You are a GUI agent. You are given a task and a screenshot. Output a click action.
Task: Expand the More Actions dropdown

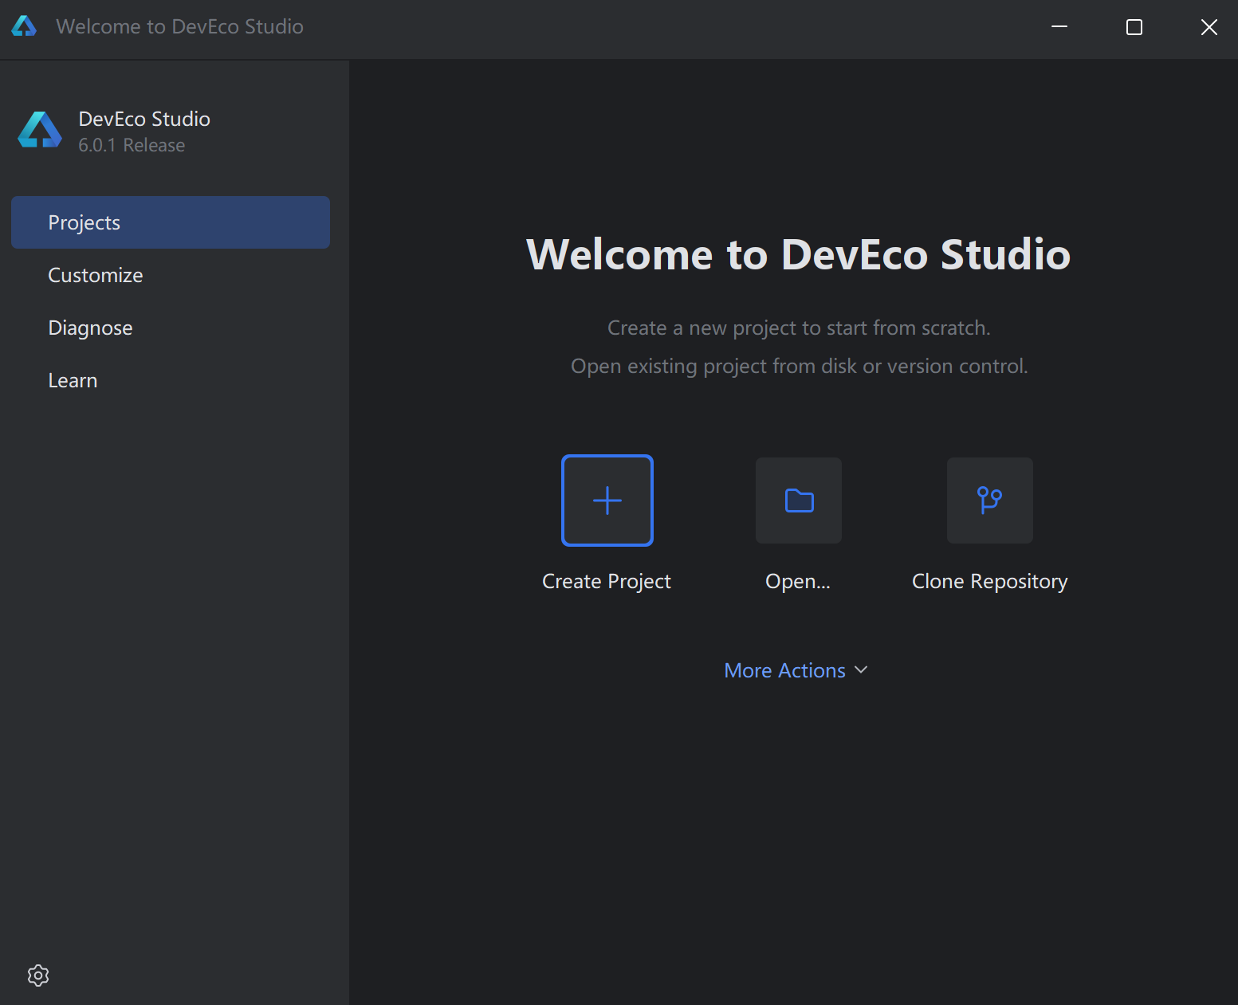point(796,670)
